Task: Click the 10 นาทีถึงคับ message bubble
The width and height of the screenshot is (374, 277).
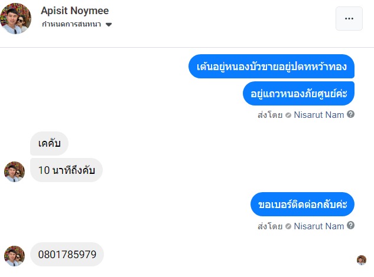Action: click(66, 170)
